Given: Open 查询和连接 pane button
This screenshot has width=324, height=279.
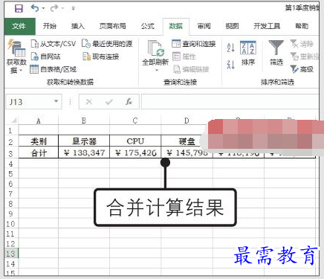Looking at the screenshot, I should tap(194, 44).
